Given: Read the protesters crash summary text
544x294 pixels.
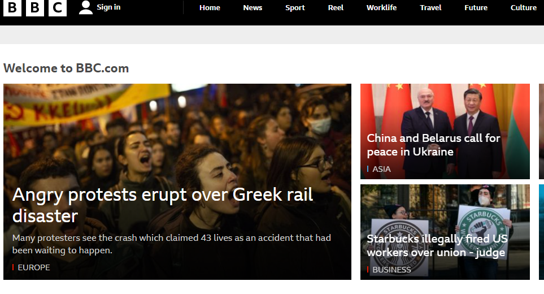Looking at the screenshot, I should coord(171,244).
